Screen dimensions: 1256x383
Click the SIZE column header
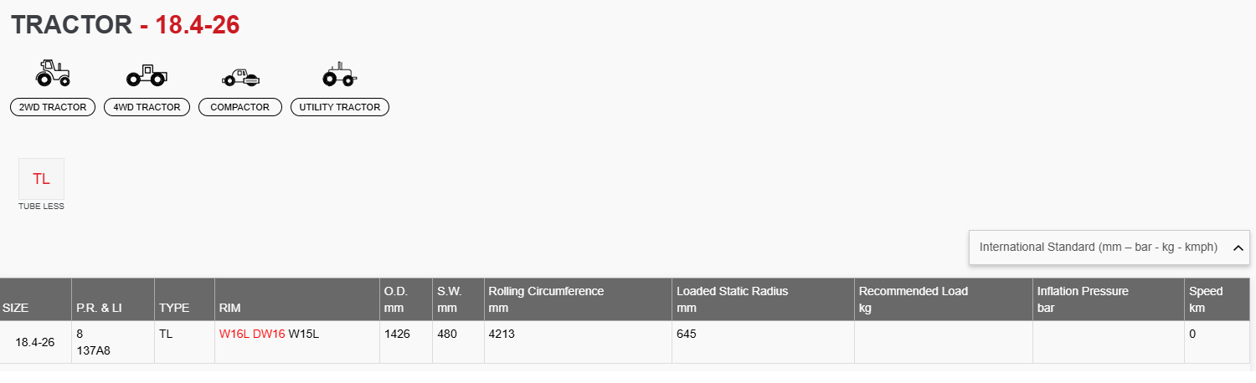click(x=16, y=308)
